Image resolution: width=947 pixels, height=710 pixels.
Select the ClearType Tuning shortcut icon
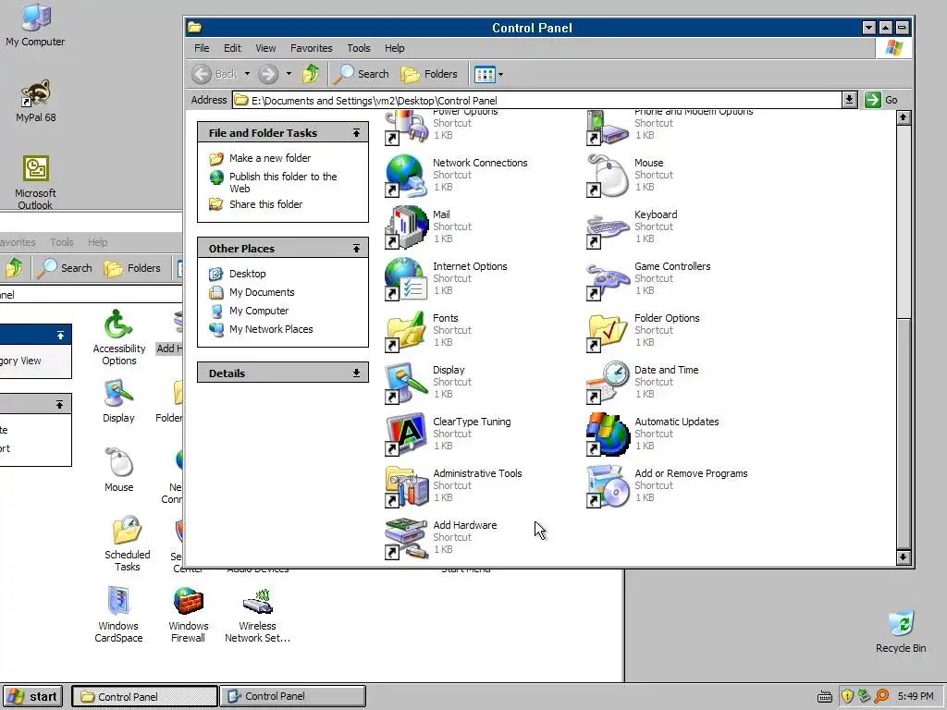(405, 435)
